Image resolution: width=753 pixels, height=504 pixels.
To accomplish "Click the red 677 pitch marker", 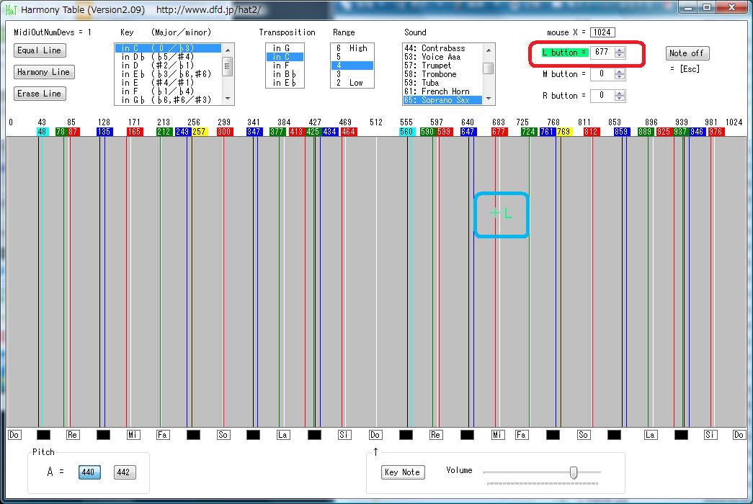I will pyautogui.click(x=499, y=132).
